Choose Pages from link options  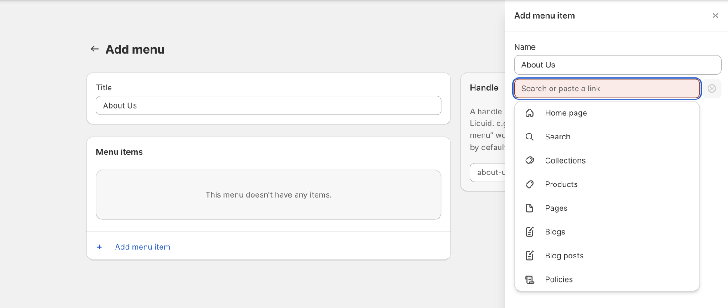(607, 208)
